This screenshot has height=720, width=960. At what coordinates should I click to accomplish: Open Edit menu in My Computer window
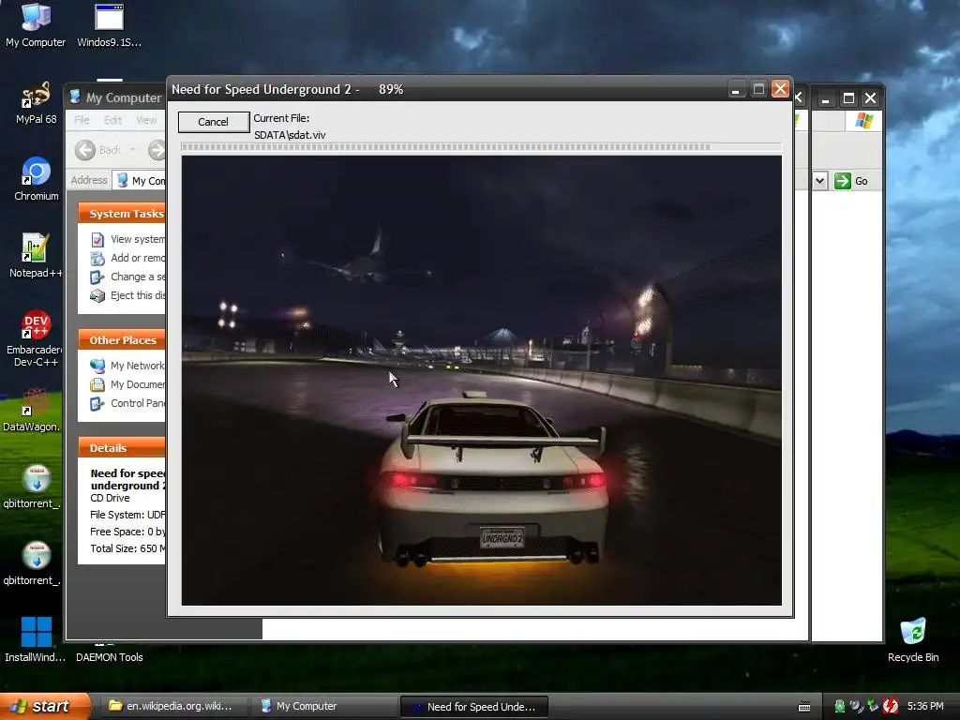(x=112, y=120)
